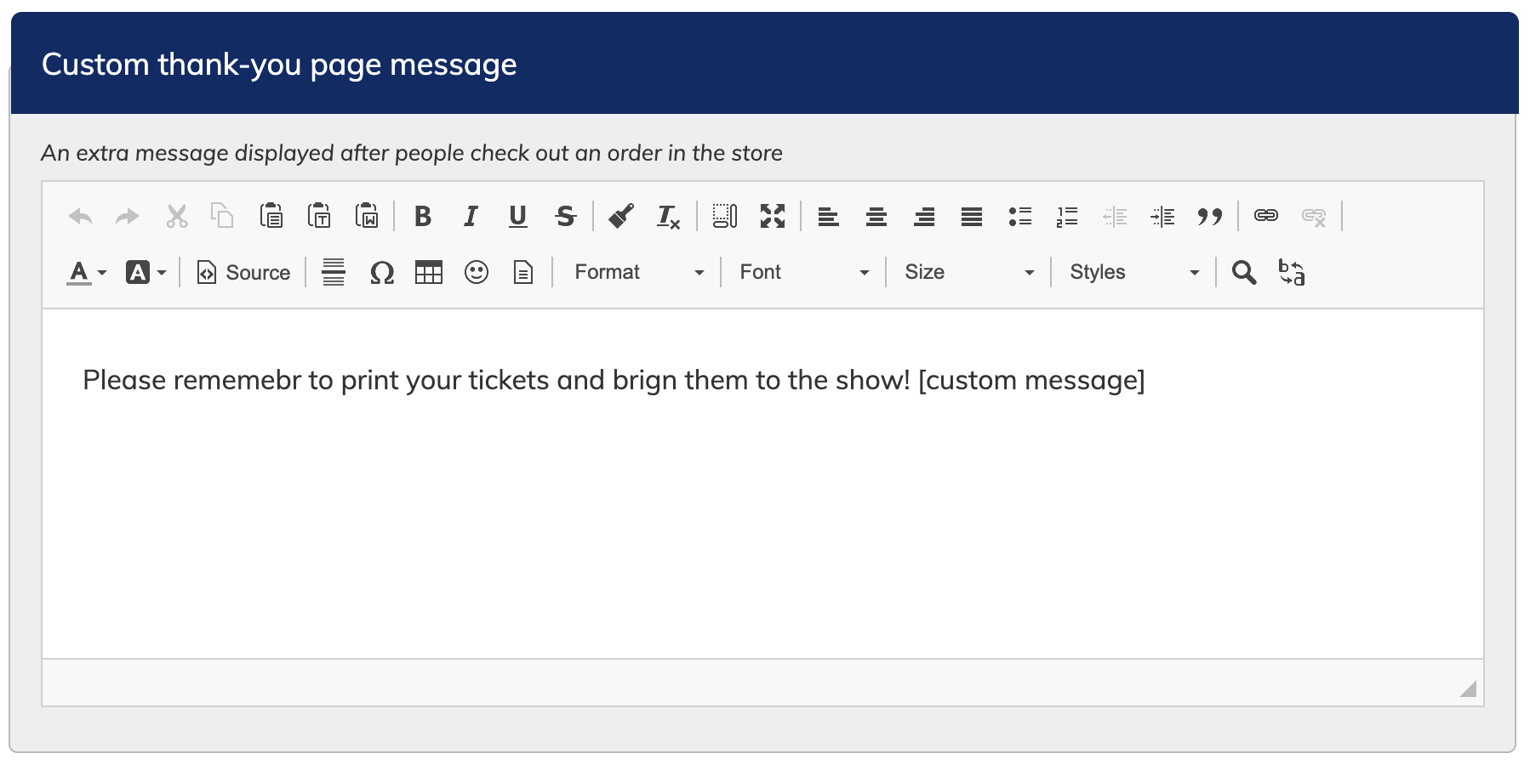Open the Font dropdown
1530x765 pixels.
pyautogui.click(x=803, y=273)
